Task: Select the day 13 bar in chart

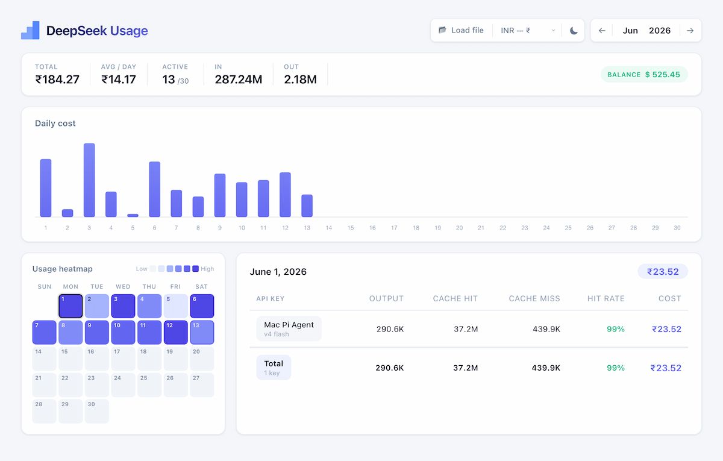Action: tap(307, 205)
